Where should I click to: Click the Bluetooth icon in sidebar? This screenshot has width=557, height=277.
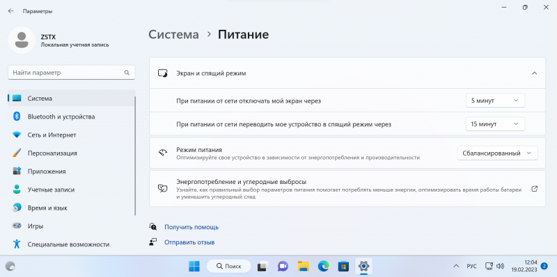[x=17, y=117]
